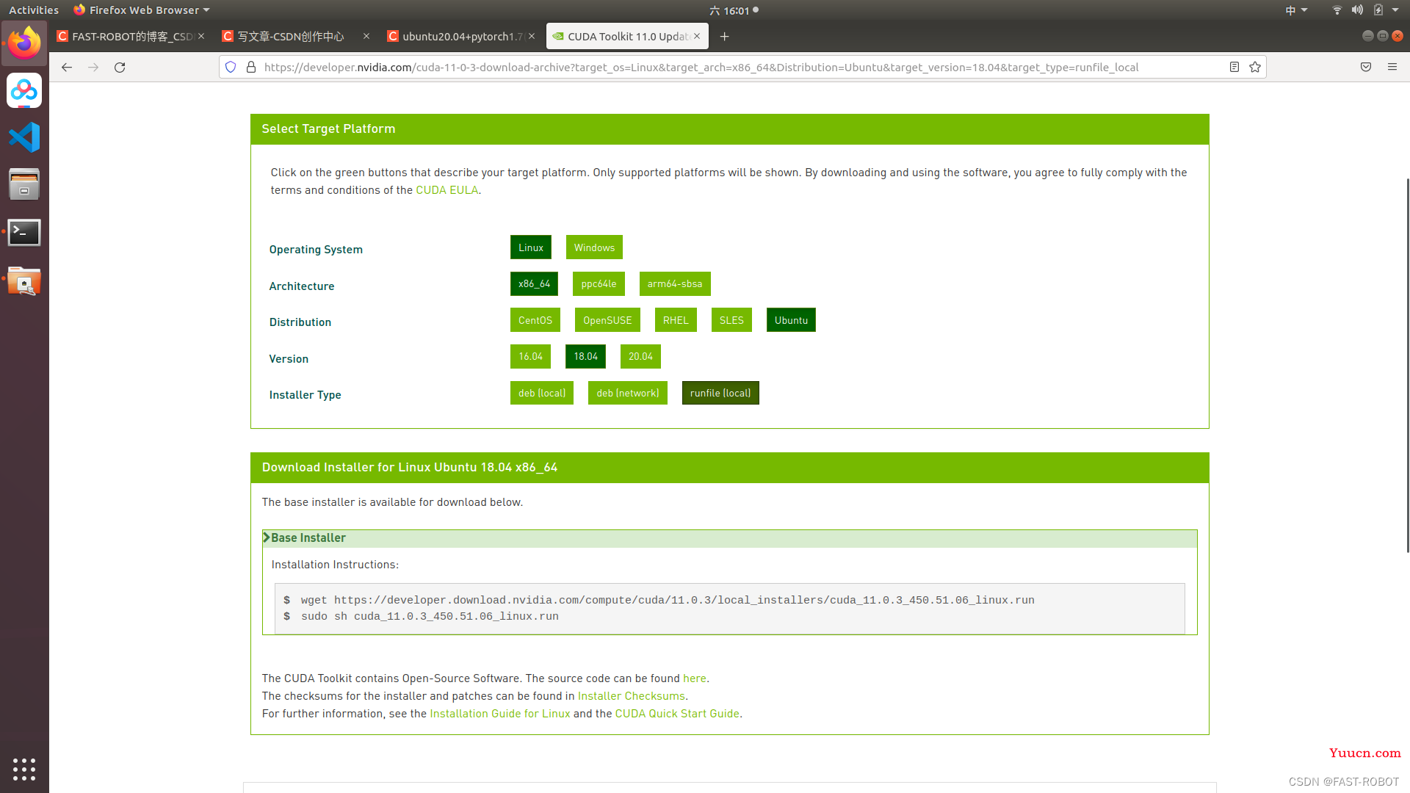Open the Activities overview

point(33,10)
